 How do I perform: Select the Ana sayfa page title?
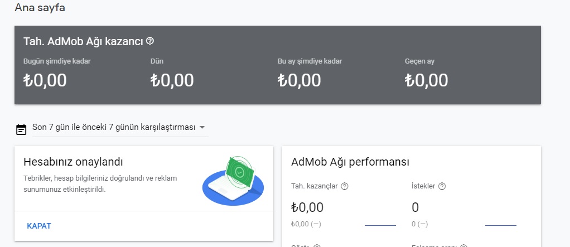40,7
